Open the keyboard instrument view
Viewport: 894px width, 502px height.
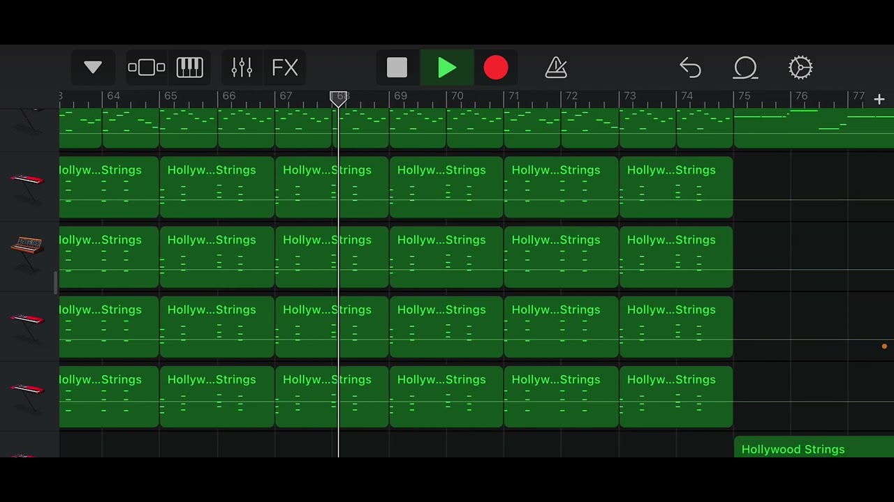(x=189, y=68)
